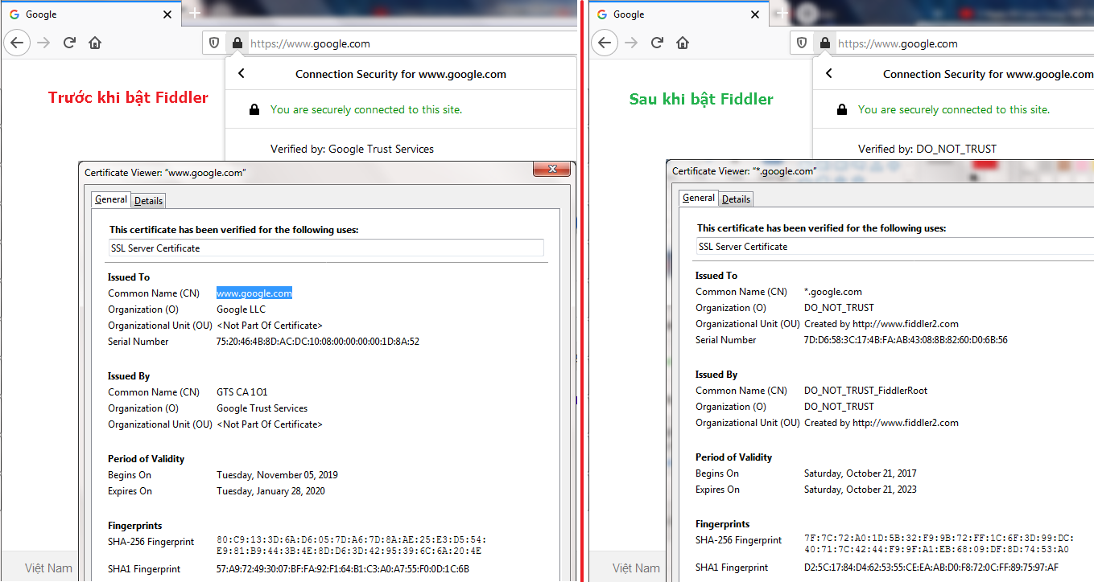Click issuer organization Google Trust Services in certificate
The image size is (1094, 582).
click(262, 408)
